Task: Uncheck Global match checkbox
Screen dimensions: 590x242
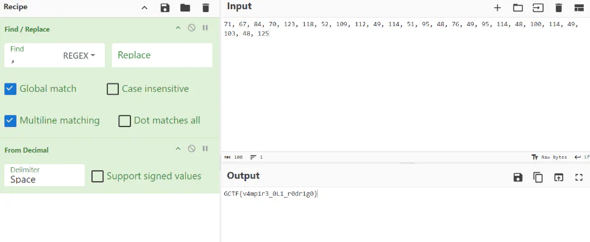Action: (10, 89)
